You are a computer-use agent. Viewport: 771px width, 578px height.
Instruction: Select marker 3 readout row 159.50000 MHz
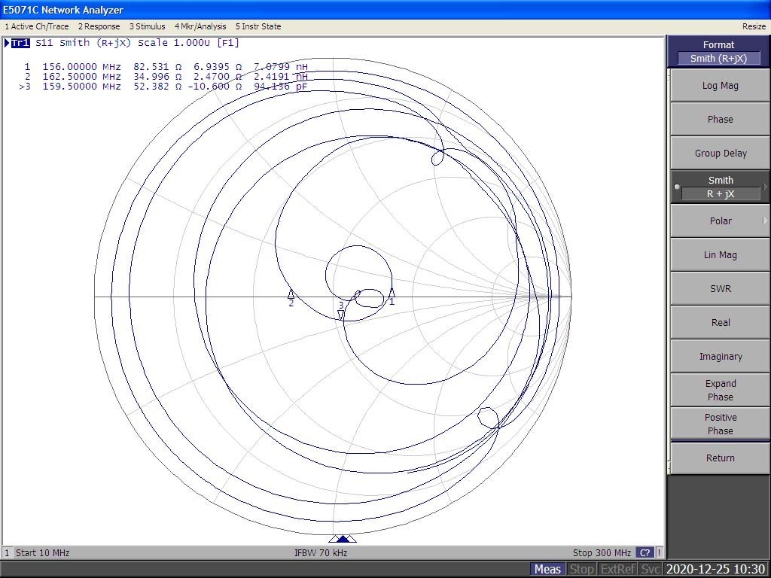163,87
